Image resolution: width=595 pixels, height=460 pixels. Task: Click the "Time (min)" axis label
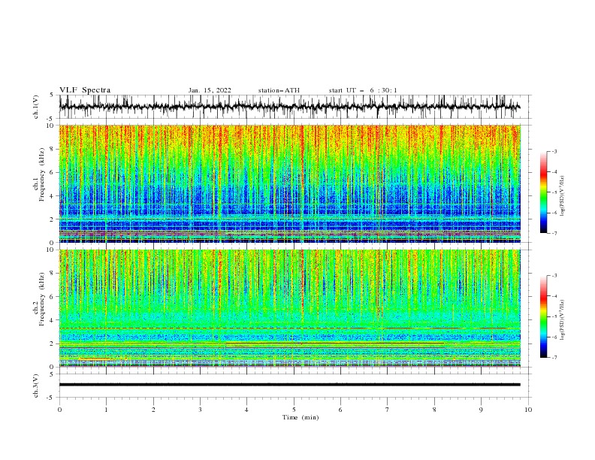point(301,417)
